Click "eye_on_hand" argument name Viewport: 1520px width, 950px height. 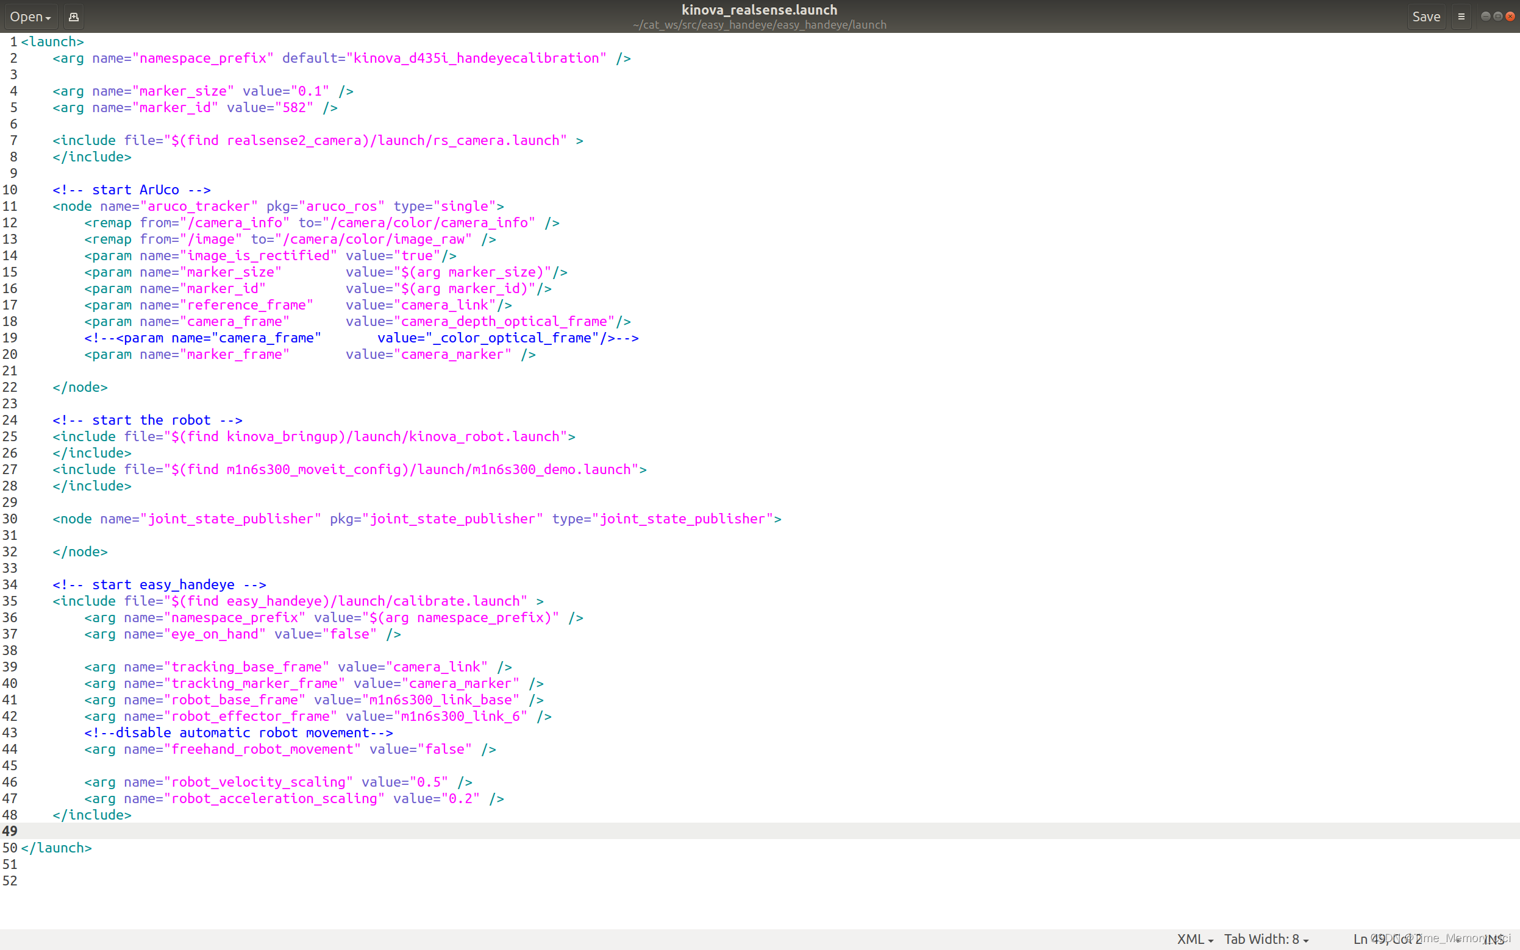[215, 634]
